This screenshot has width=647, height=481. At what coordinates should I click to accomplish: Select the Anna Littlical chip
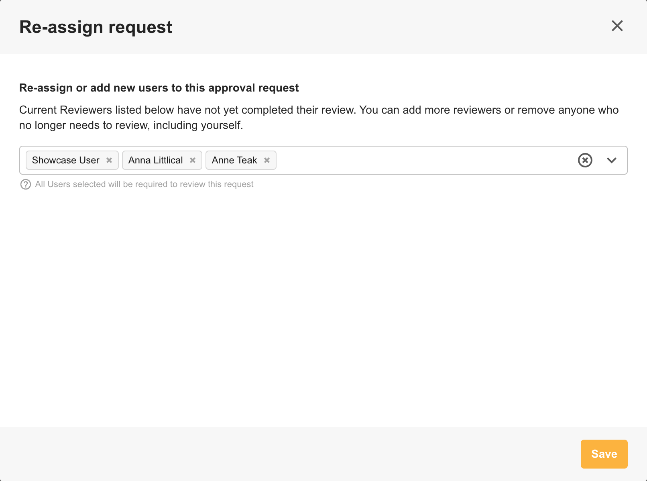click(156, 160)
